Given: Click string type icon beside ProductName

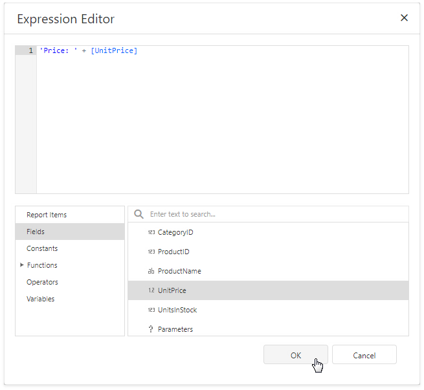Looking at the screenshot, I should click(x=151, y=271).
